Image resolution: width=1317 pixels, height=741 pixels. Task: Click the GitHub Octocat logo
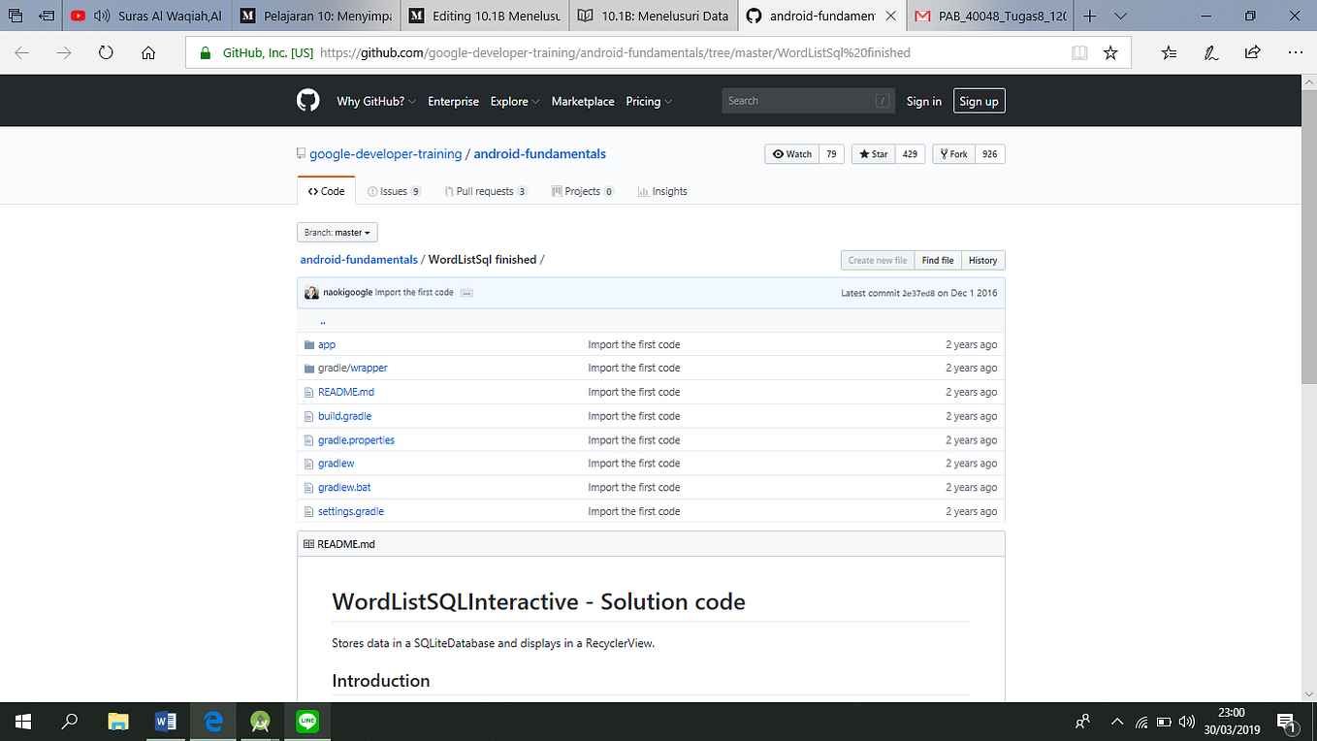tap(307, 100)
